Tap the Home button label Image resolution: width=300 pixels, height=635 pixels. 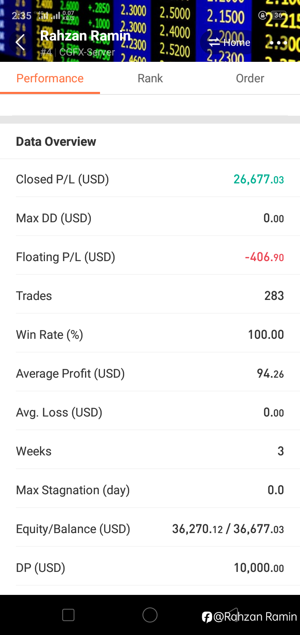tap(237, 43)
